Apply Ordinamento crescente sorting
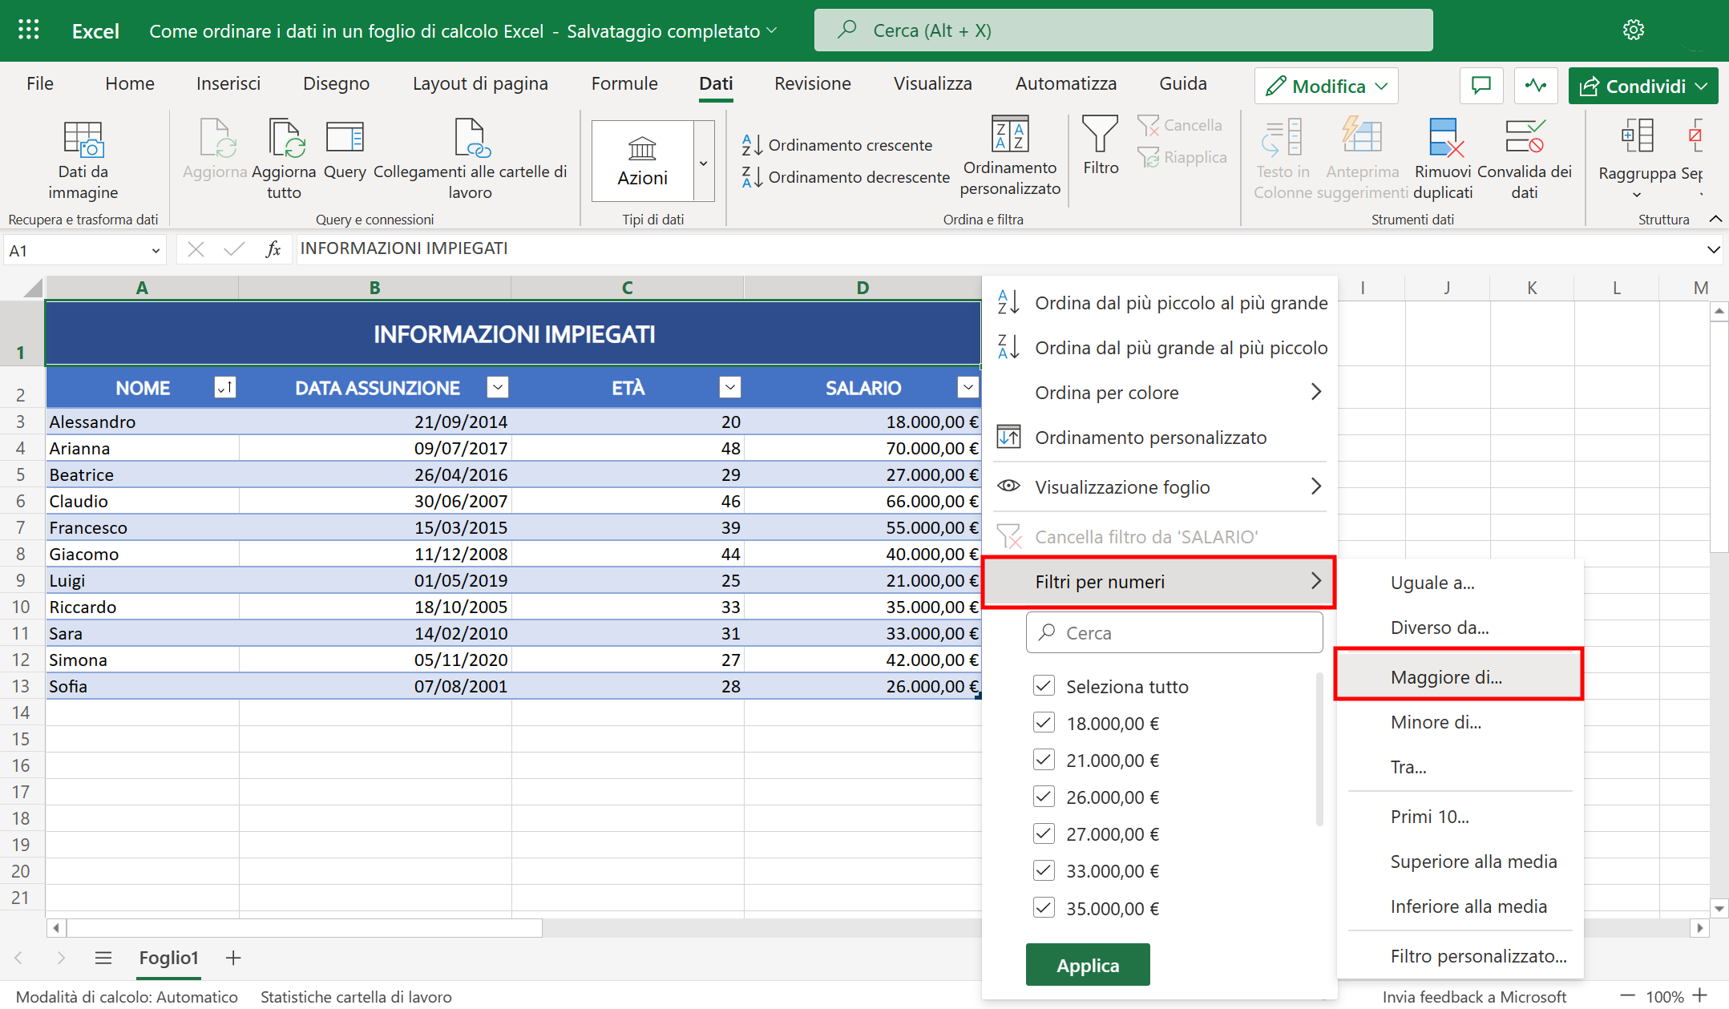Image resolution: width=1729 pixels, height=1009 pixels. click(x=838, y=144)
